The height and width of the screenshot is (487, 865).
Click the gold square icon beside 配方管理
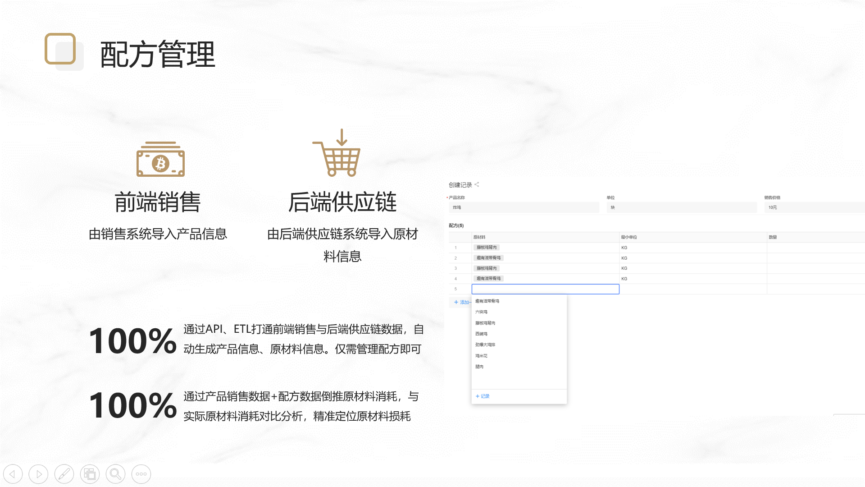[x=60, y=49]
